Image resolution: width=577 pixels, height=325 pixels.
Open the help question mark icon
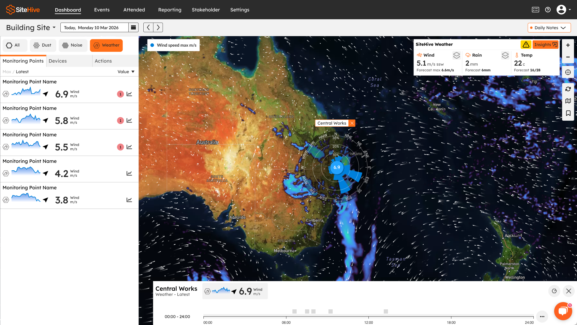[x=548, y=10]
